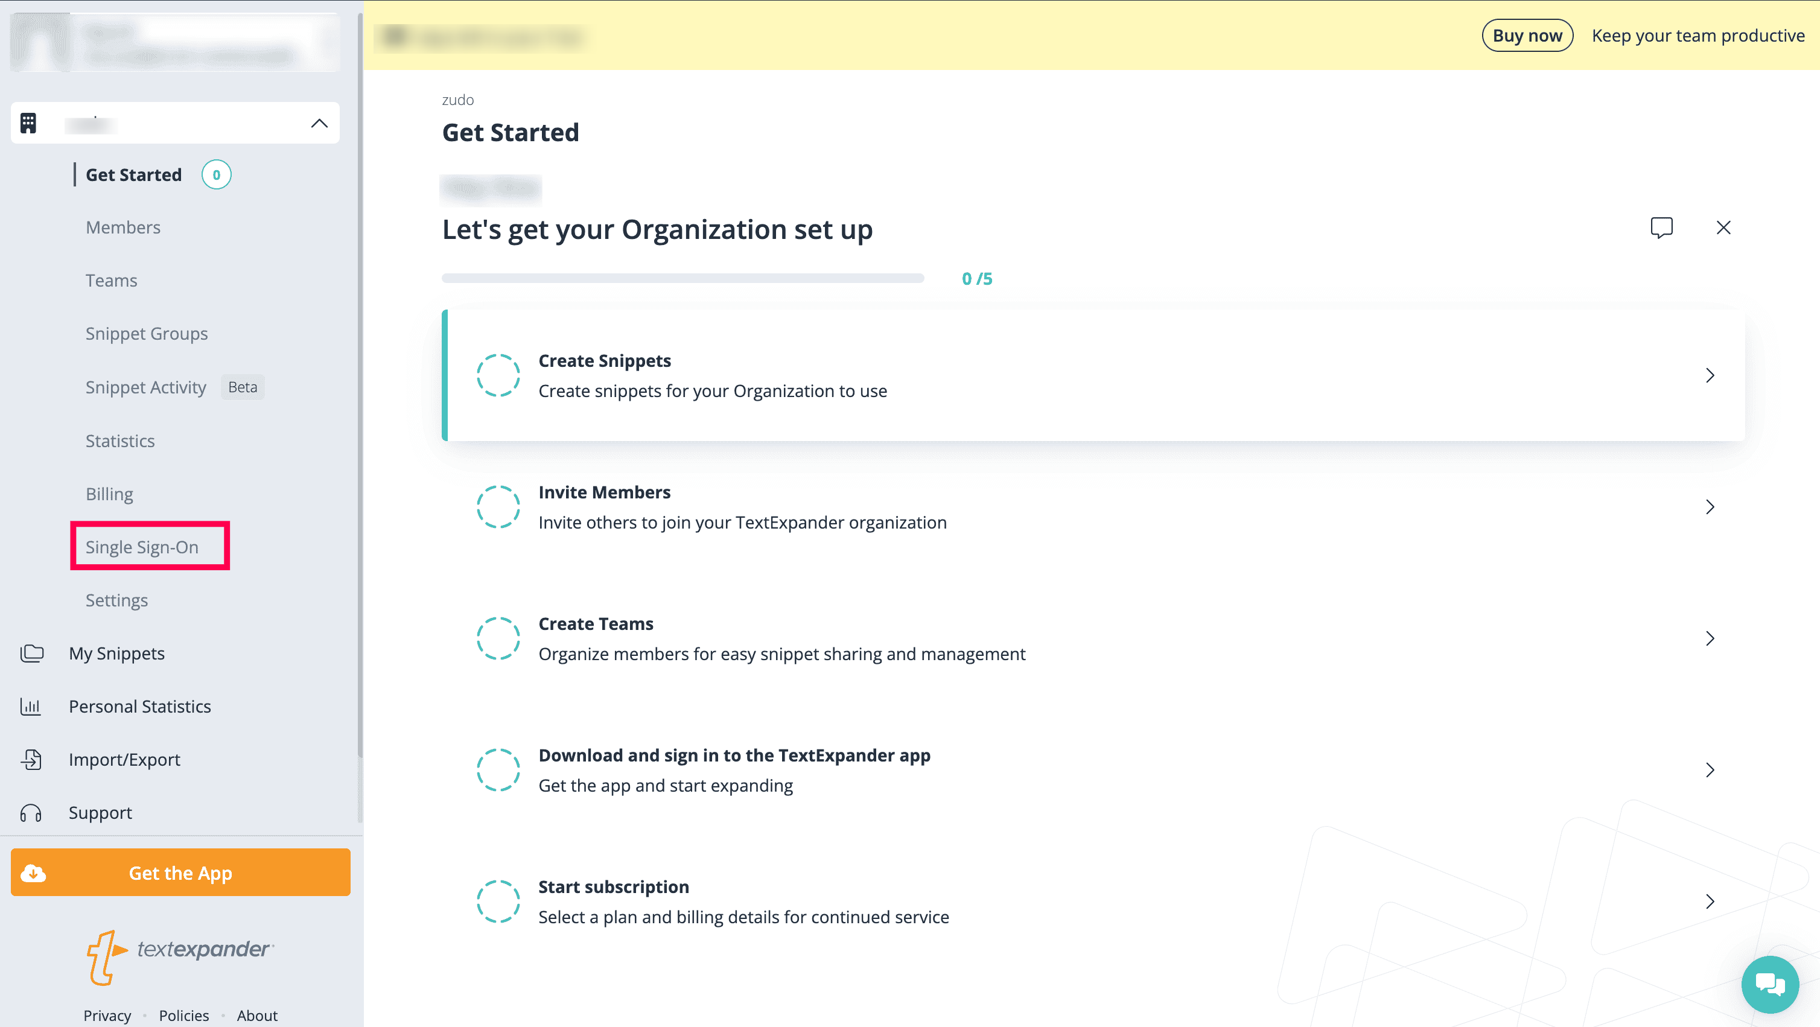Click the Personal Statistics chart icon

point(30,707)
